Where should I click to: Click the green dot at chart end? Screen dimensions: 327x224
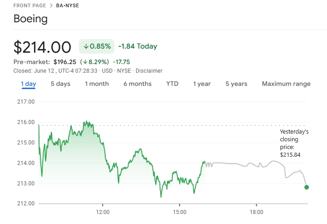(307, 187)
